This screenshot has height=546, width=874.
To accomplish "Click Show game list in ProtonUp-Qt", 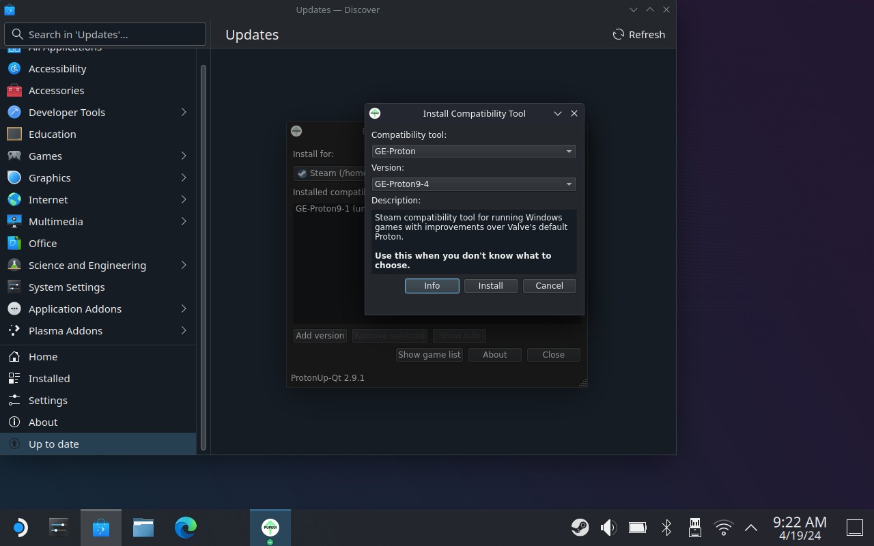I will tap(429, 355).
